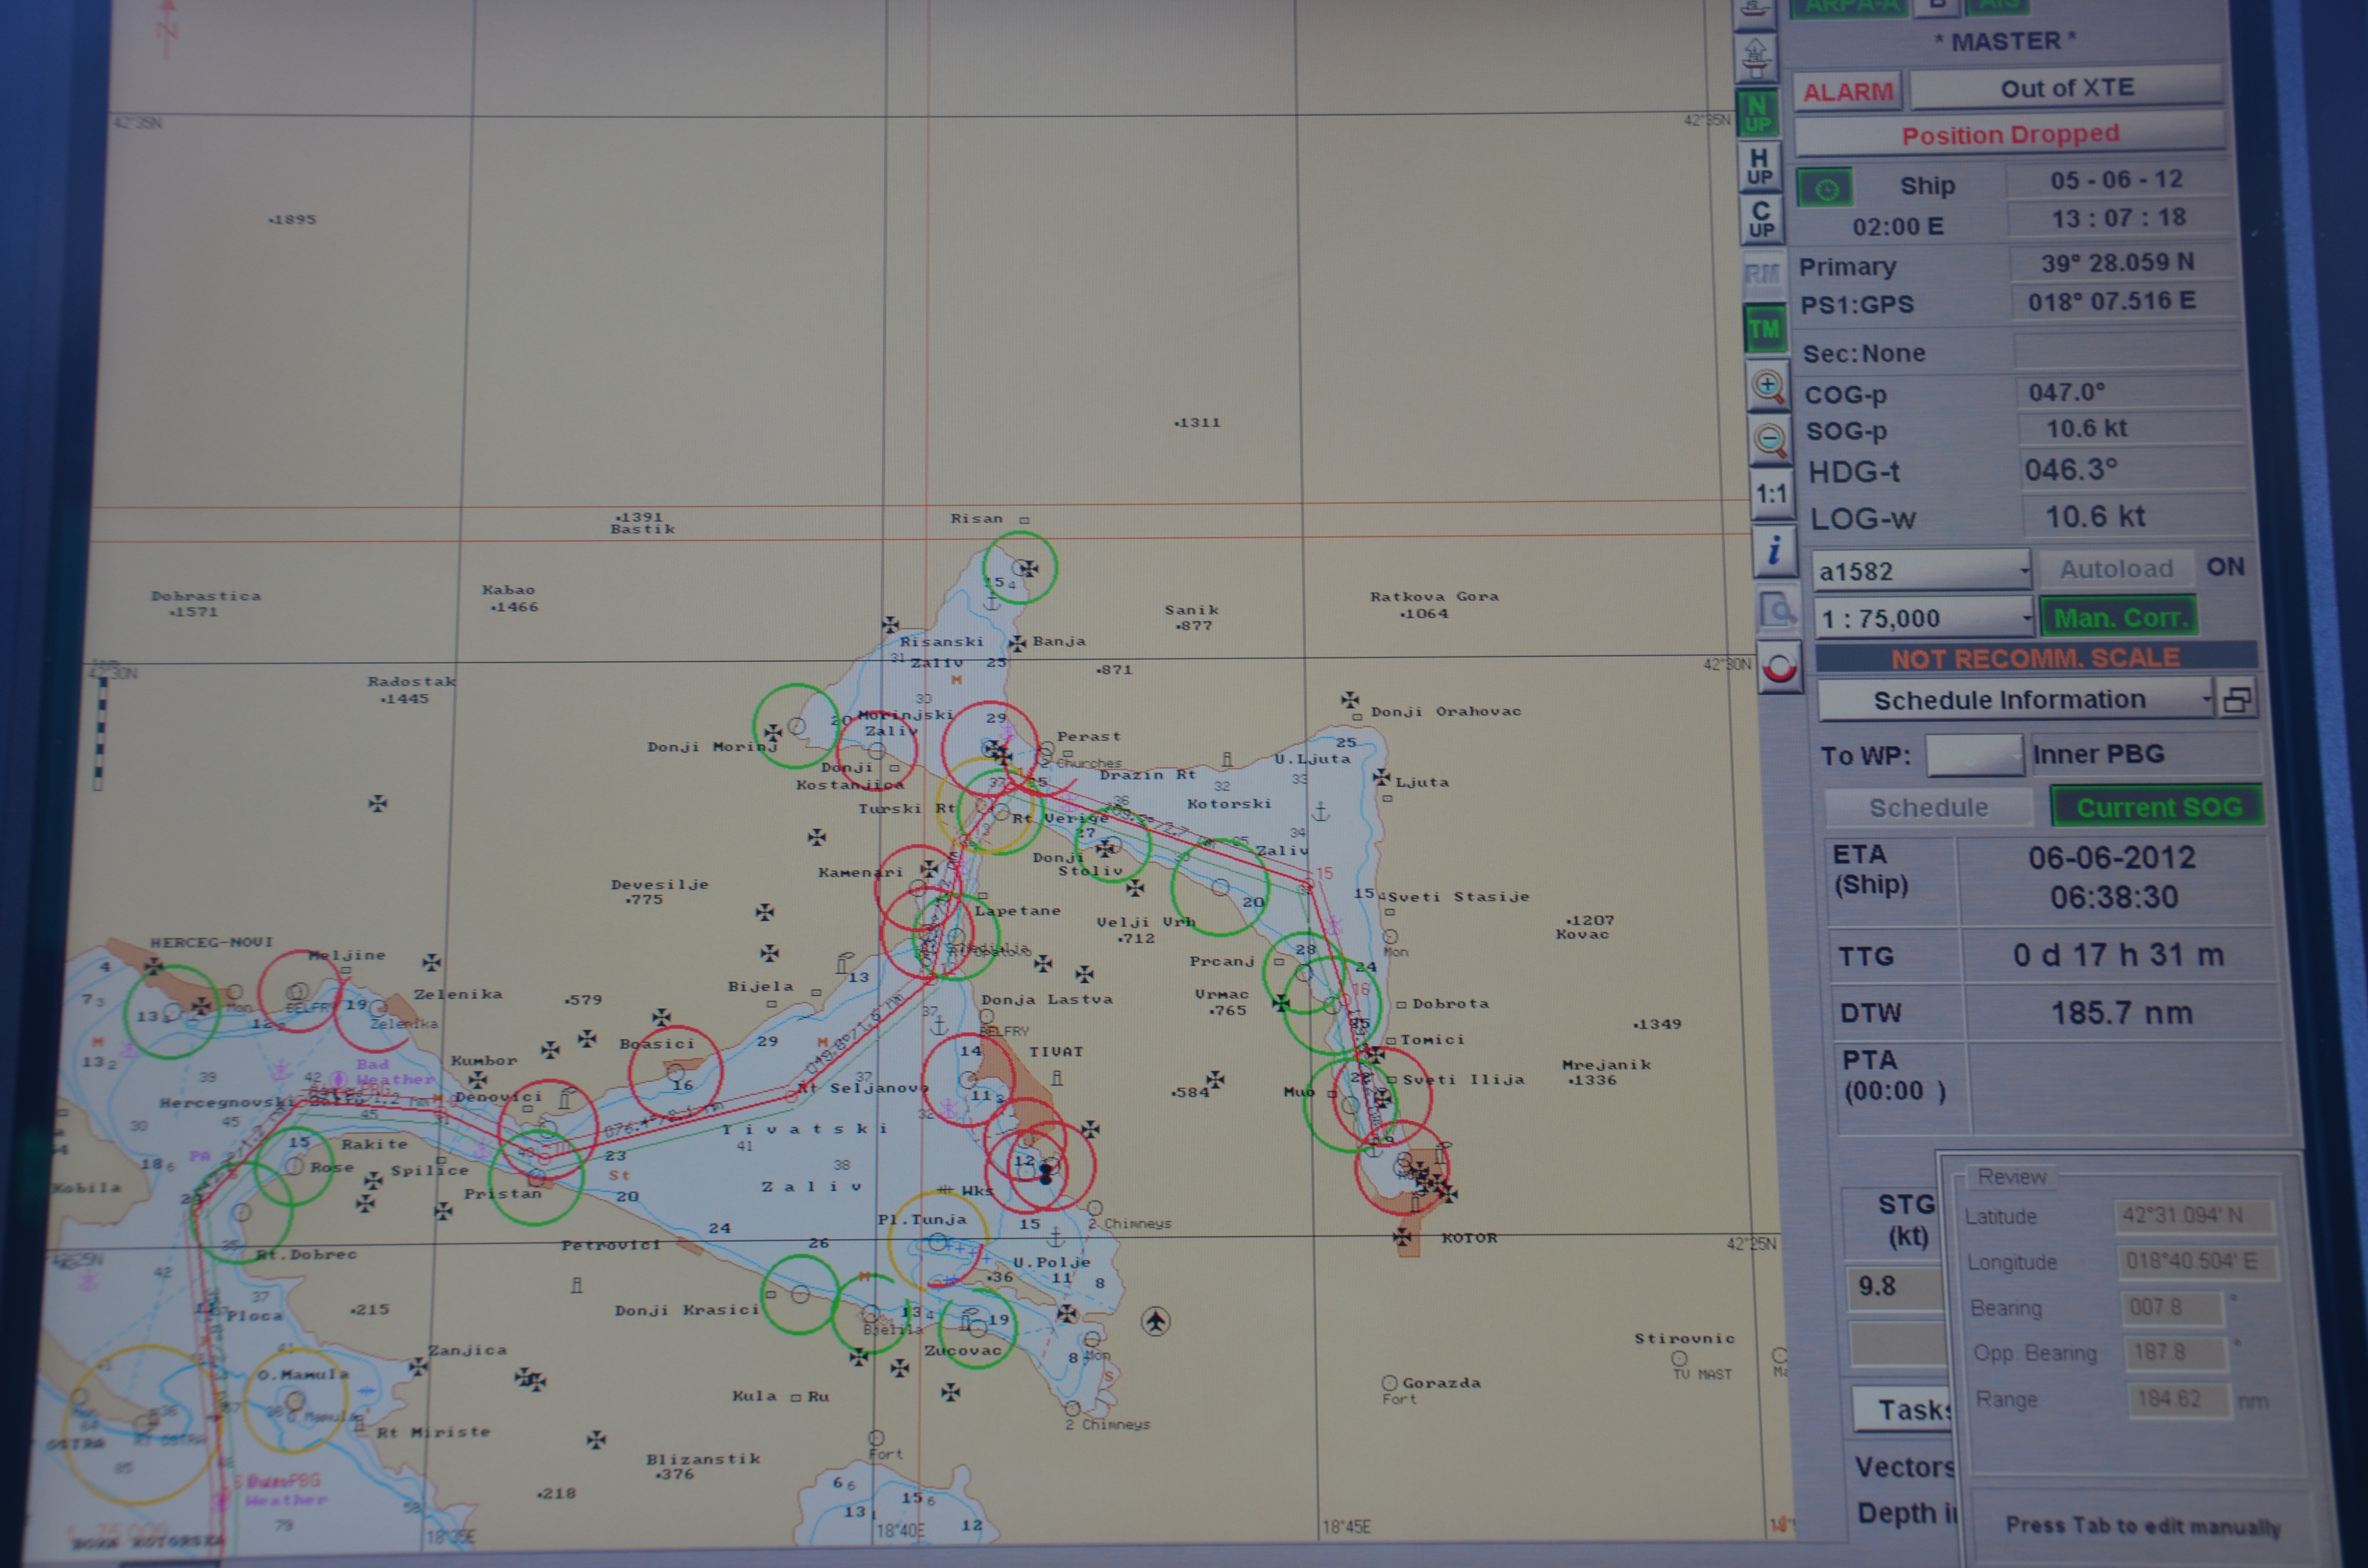Set chart to 1:1 original scale
The width and height of the screenshot is (2368, 1568).
[x=1771, y=494]
